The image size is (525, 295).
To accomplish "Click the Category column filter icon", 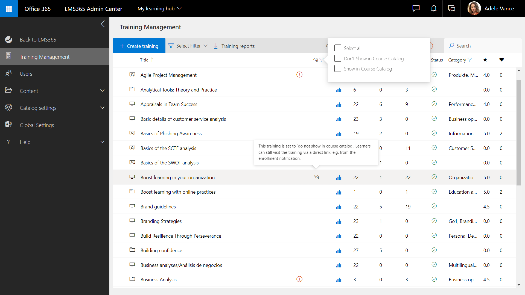I will (470, 60).
